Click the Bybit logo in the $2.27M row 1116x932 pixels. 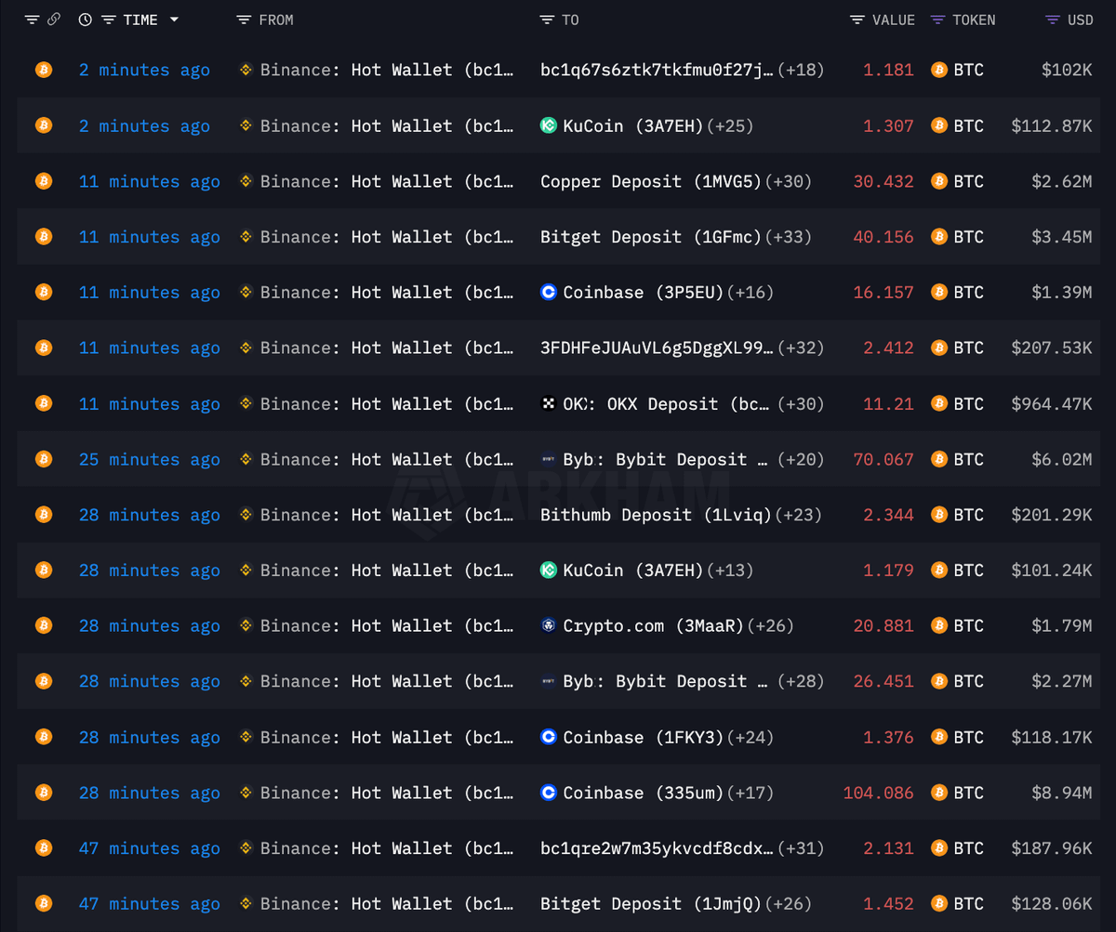(x=549, y=681)
